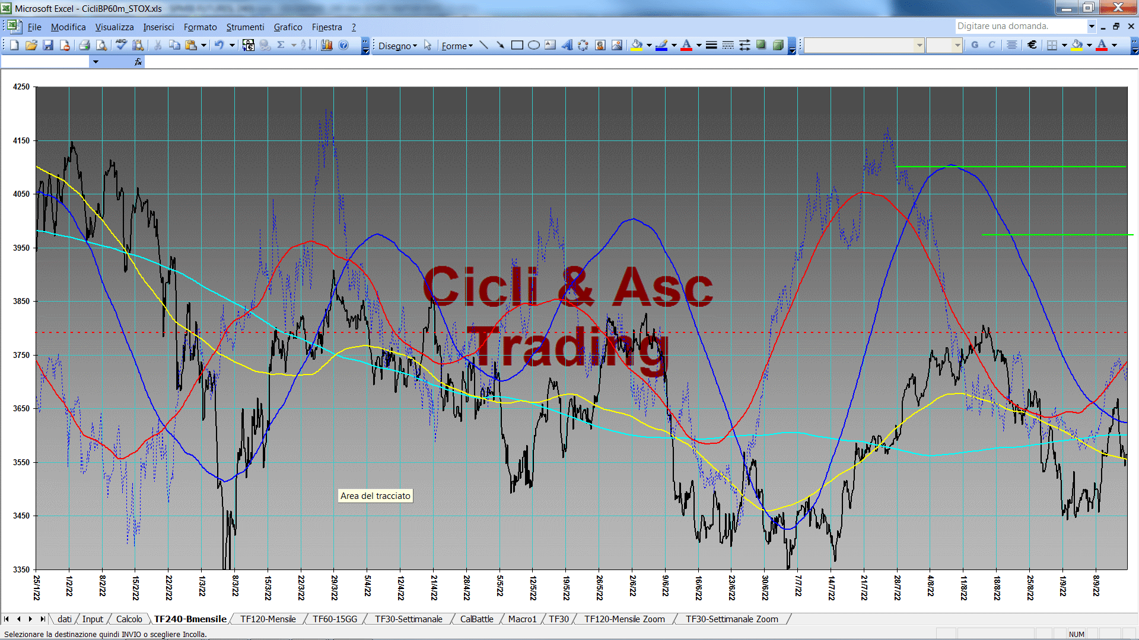Undo the last action
This screenshot has height=640, width=1139.
(219, 45)
